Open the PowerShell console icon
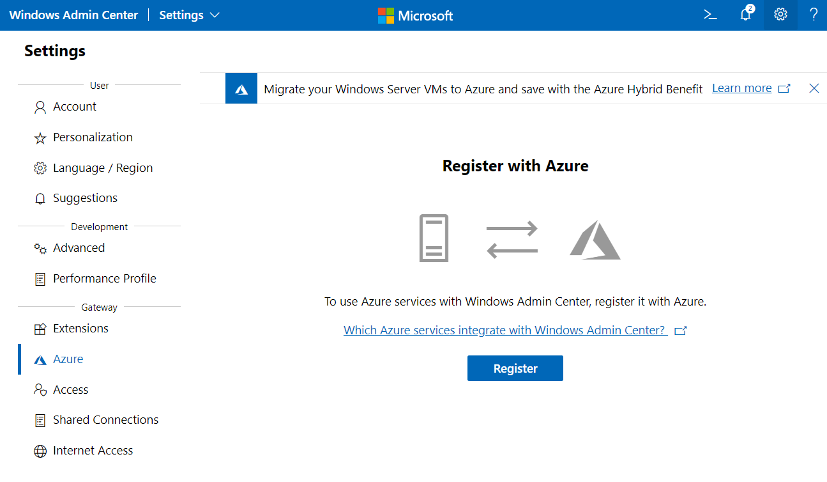Viewport: 827px width, 482px height. (710, 15)
